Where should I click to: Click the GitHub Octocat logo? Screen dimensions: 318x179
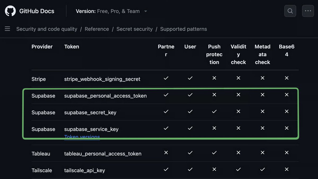tap(10, 11)
